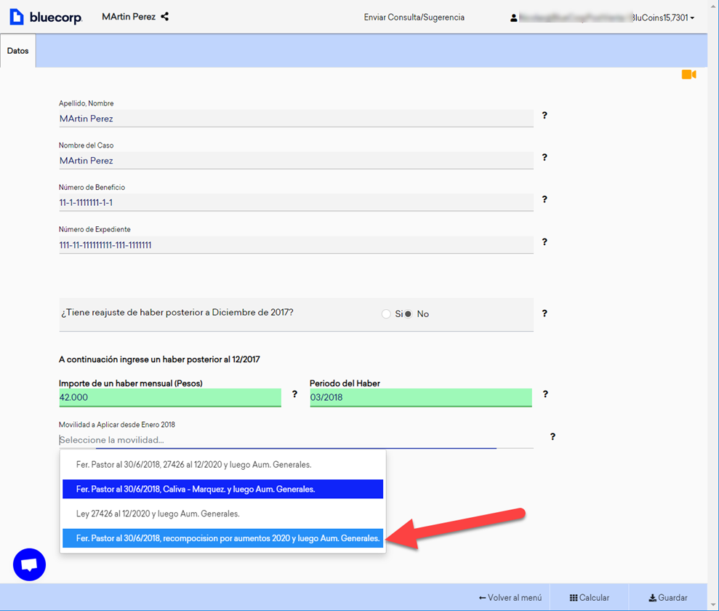Click the Periodo del Haber field
Screen dimensions: 719x611
point(421,398)
